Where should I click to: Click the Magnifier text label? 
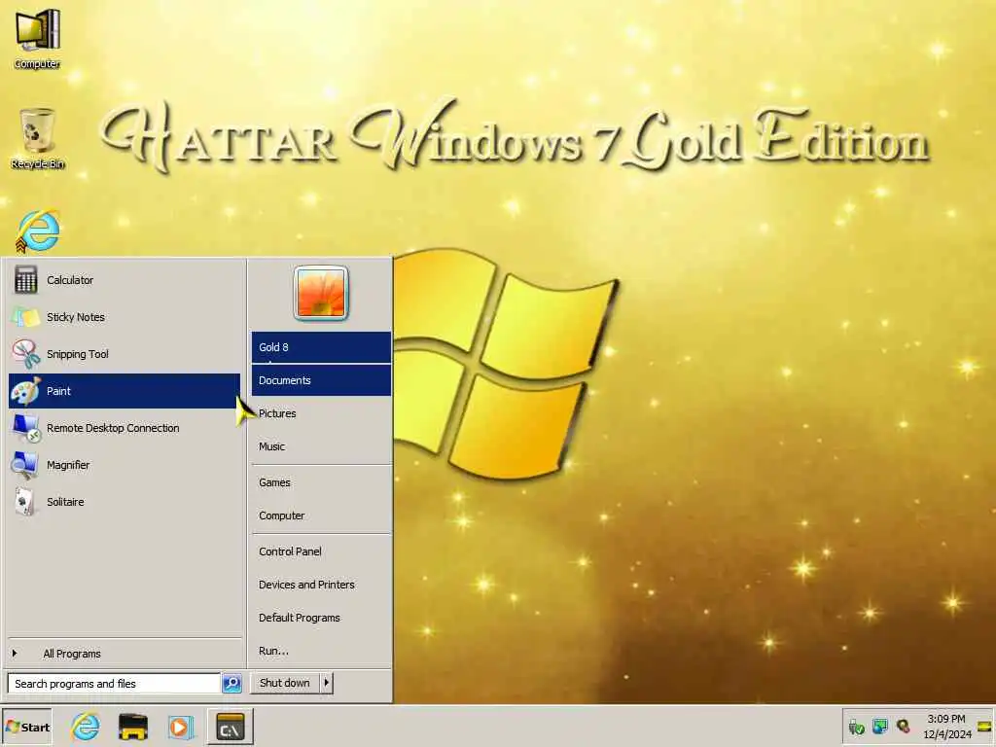[x=68, y=465]
